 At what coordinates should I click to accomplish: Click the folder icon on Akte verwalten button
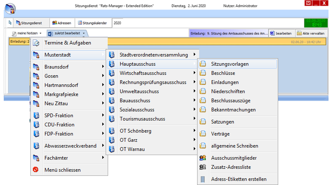pos(299,33)
